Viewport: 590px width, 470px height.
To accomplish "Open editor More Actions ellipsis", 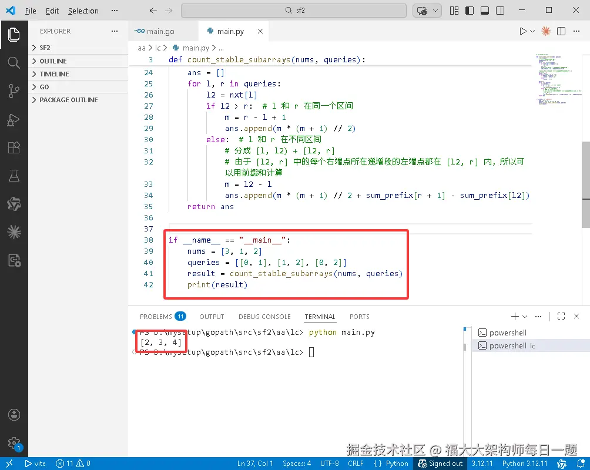I will pyautogui.click(x=576, y=31).
